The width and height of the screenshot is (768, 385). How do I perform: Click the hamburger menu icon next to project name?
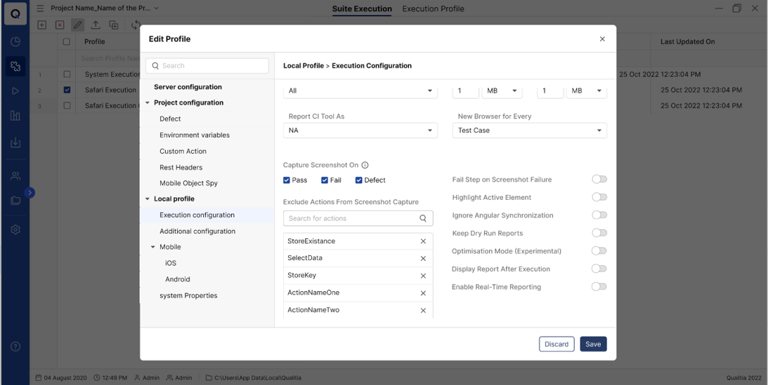point(40,8)
